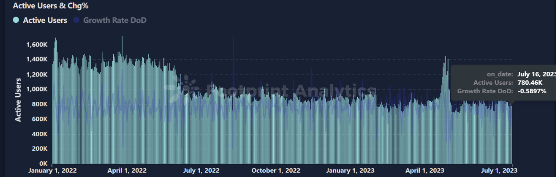Click the January 1, 2022 axis label

pyautogui.click(x=53, y=171)
